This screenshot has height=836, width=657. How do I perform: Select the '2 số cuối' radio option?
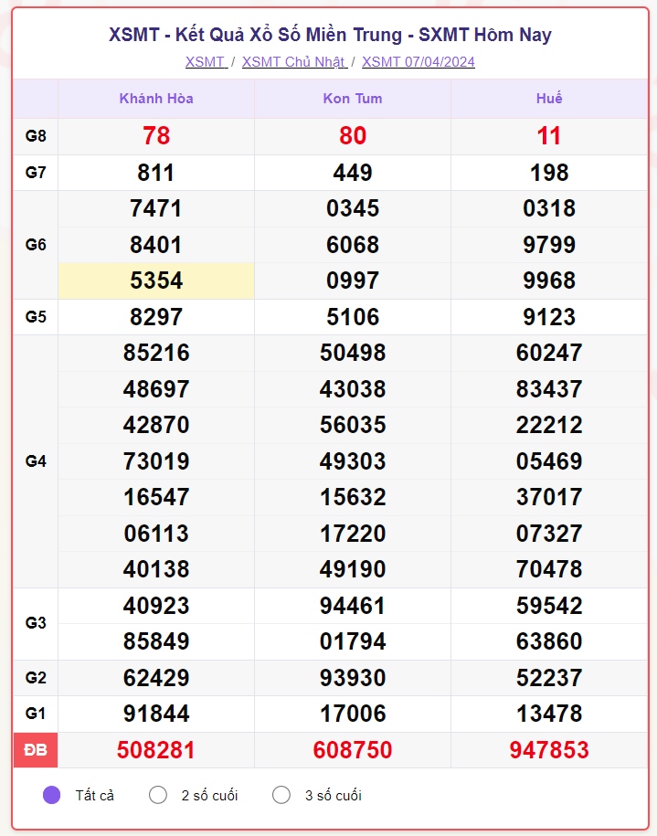[158, 795]
